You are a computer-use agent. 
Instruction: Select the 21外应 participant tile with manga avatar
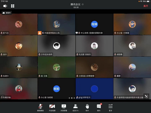click(x=57, y=46)
